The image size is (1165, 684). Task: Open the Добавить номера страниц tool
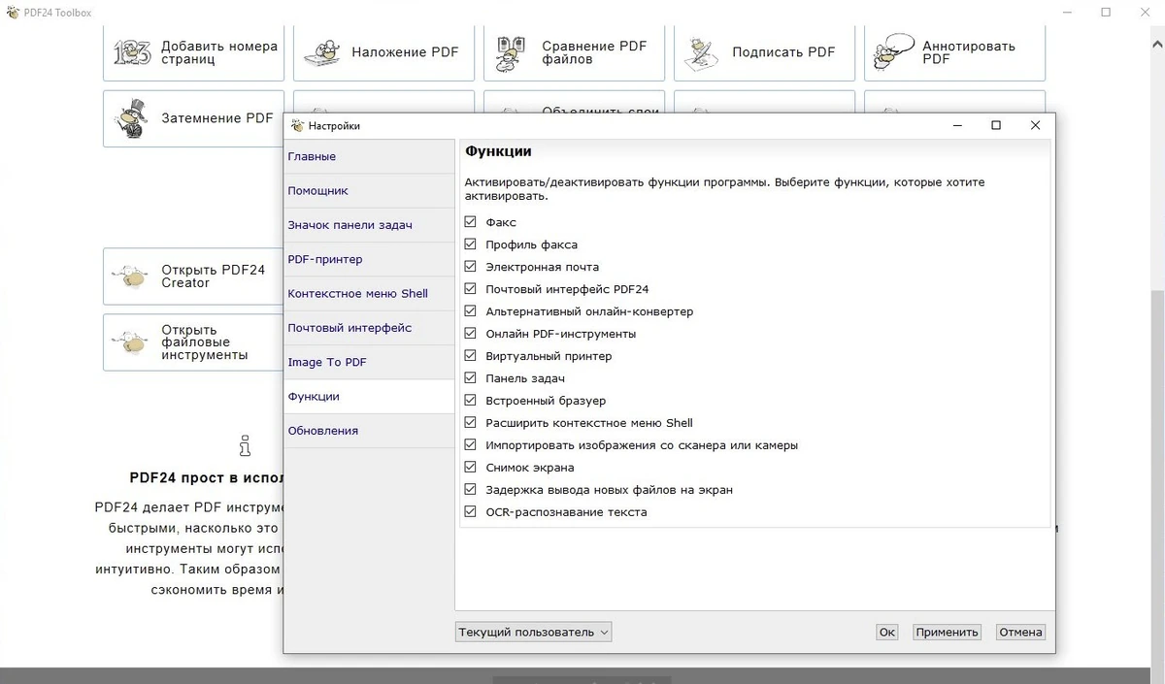[193, 52]
